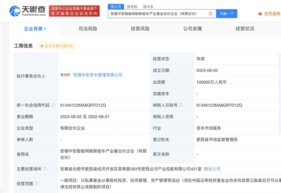Click the red 国家中小企业发展子基金旗下 banner
Viewport: 281px width, 193px height.
[x=74, y=11]
